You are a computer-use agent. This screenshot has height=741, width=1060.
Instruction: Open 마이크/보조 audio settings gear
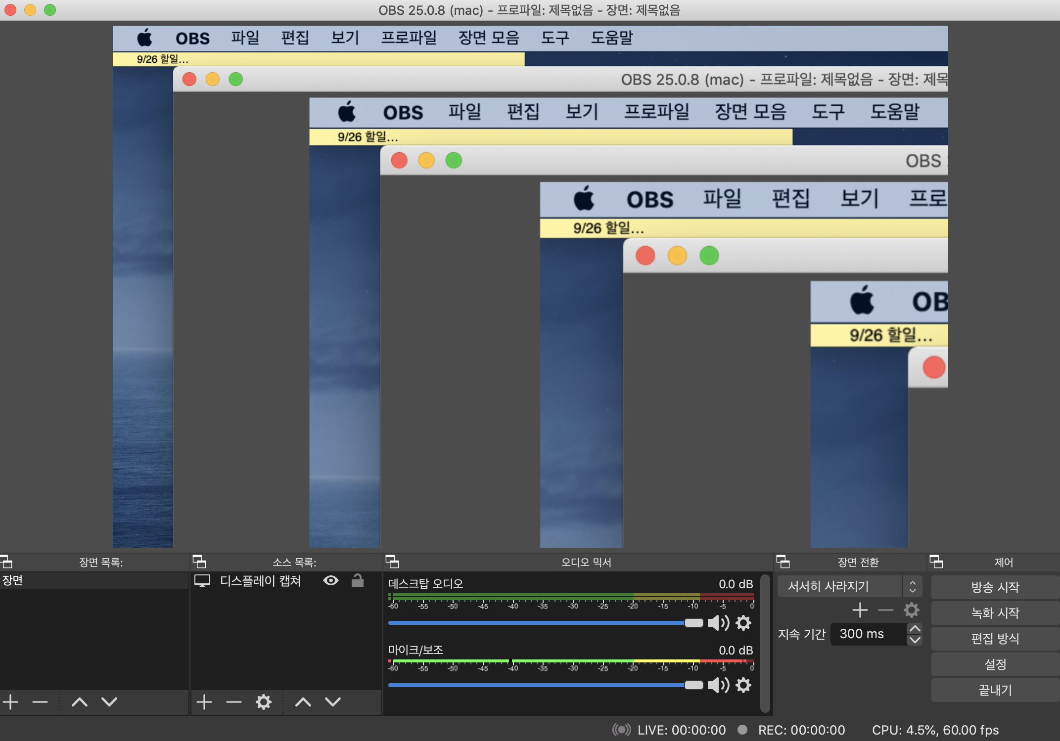(x=743, y=685)
